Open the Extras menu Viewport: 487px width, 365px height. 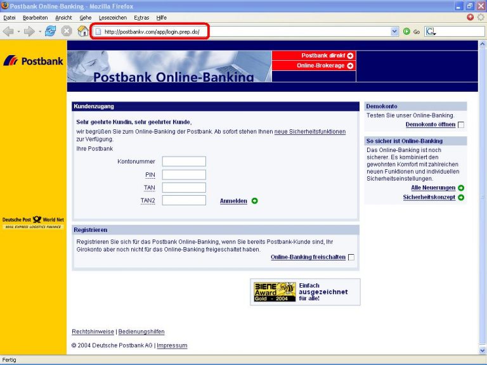[x=141, y=18]
